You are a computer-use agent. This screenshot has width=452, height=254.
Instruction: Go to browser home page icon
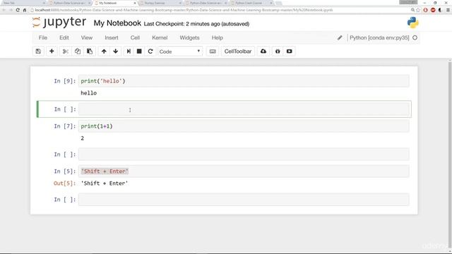[25, 10]
